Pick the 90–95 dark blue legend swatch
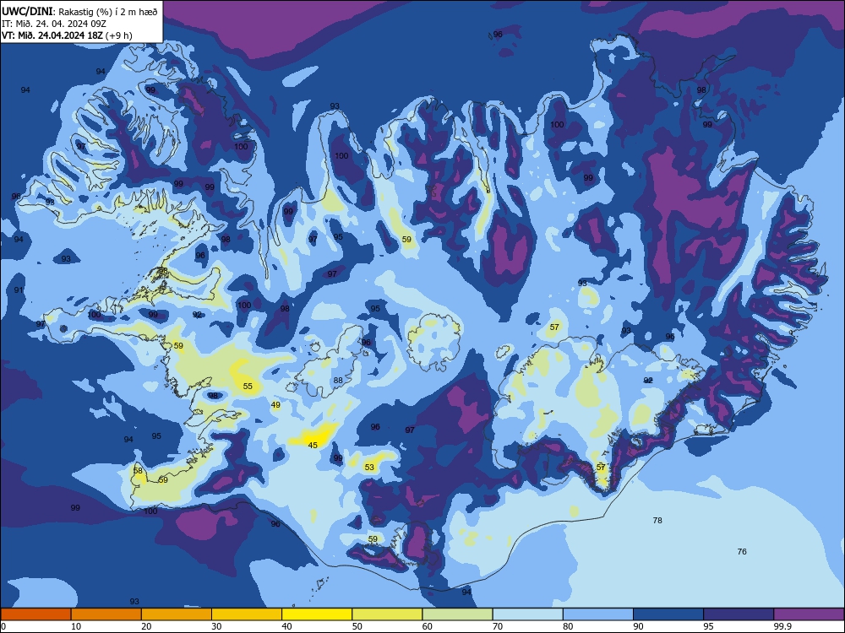Screen dimensions: 845x633 click(x=668, y=614)
